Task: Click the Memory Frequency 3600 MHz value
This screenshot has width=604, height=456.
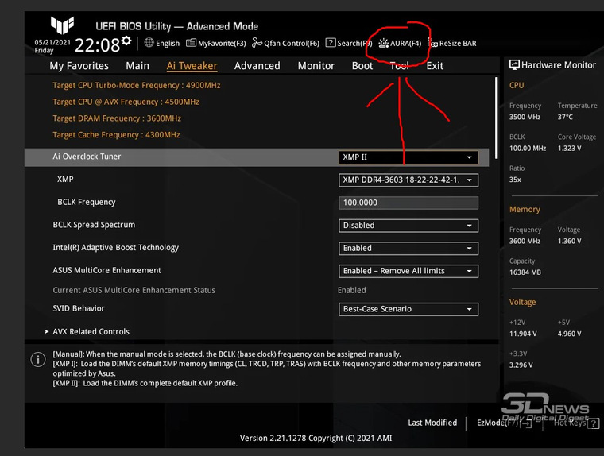Action: [525, 242]
